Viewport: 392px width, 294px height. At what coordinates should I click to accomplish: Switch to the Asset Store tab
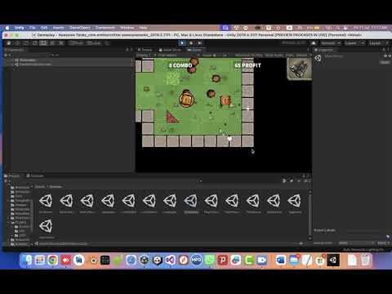170,50
